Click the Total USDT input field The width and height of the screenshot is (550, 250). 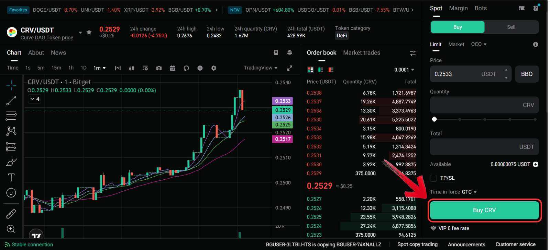484,147
